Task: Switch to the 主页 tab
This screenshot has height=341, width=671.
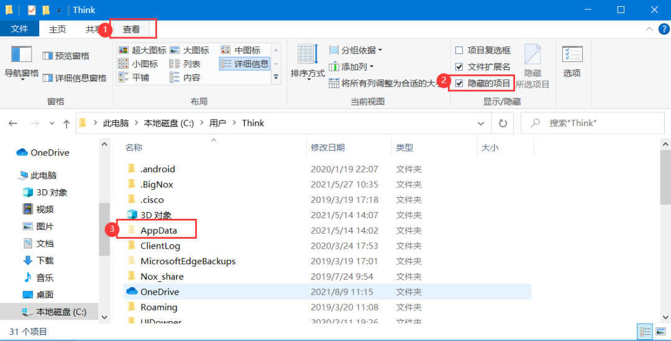Action: [x=57, y=29]
